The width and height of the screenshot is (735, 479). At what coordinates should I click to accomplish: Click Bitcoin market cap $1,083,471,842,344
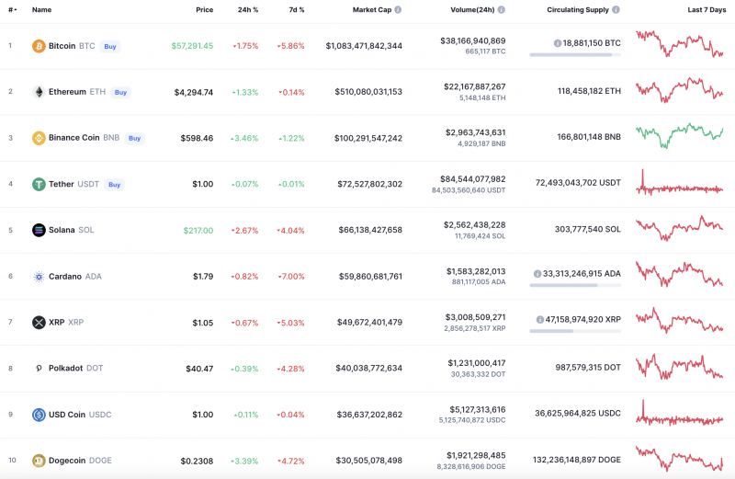(x=364, y=46)
